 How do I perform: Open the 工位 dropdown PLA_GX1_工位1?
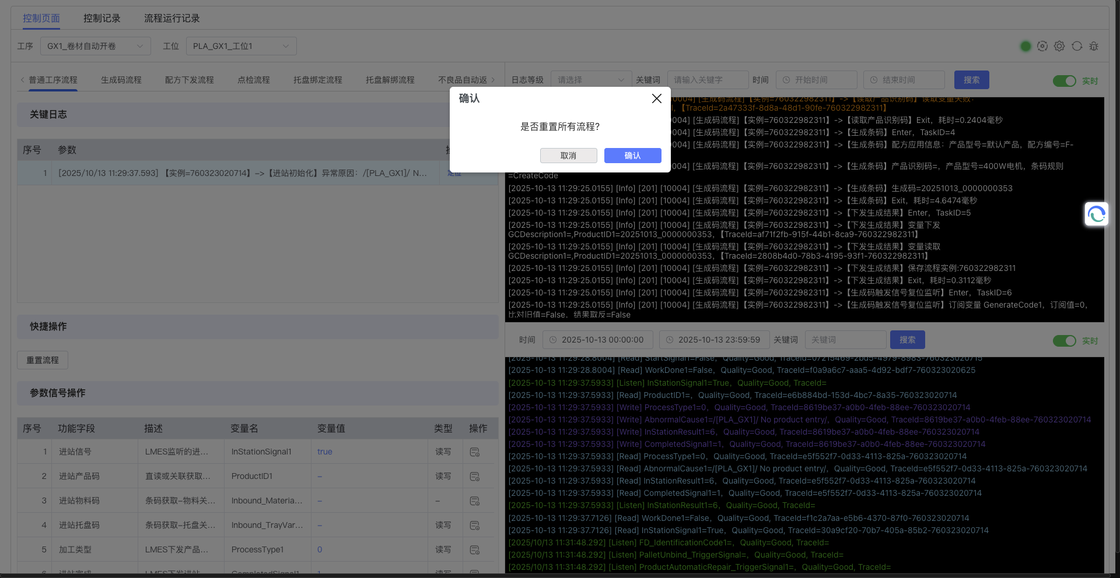tap(241, 46)
